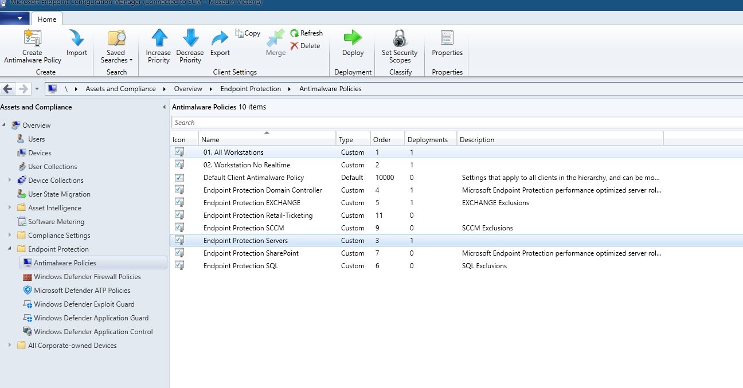Click Antimalware Policies in the breadcrumb
This screenshot has width=743, height=388.
point(330,89)
